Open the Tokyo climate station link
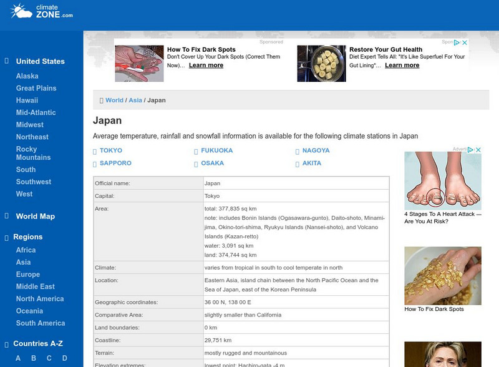Screen dimensions: 499x367 [x=111, y=151]
